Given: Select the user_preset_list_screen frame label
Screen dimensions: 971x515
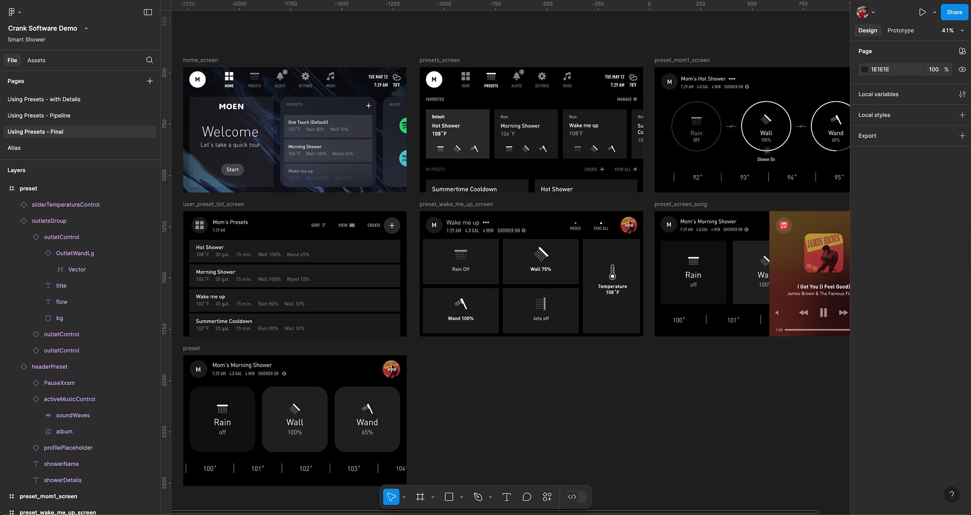Looking at the screenshot, I should coord(214,205).
